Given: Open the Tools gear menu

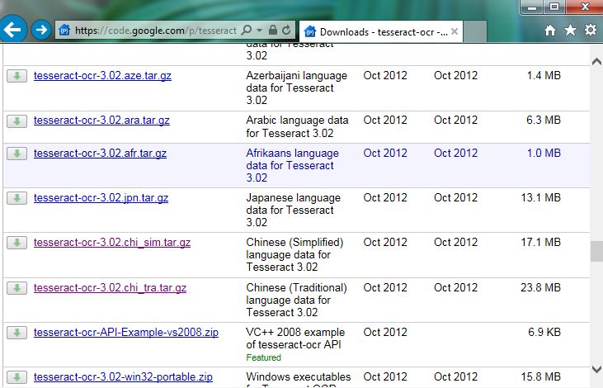Looking at the screenshot, I should (591, 30).
